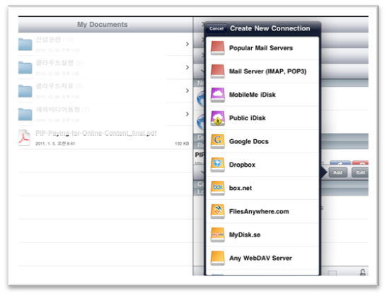The width and height of the screenshot is (387, 296).
Task: Click the folder icon for 클라우드설명
Action: click(x=25, y=68)
